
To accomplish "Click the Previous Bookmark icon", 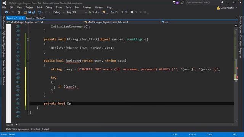I will tap(136, 12).
